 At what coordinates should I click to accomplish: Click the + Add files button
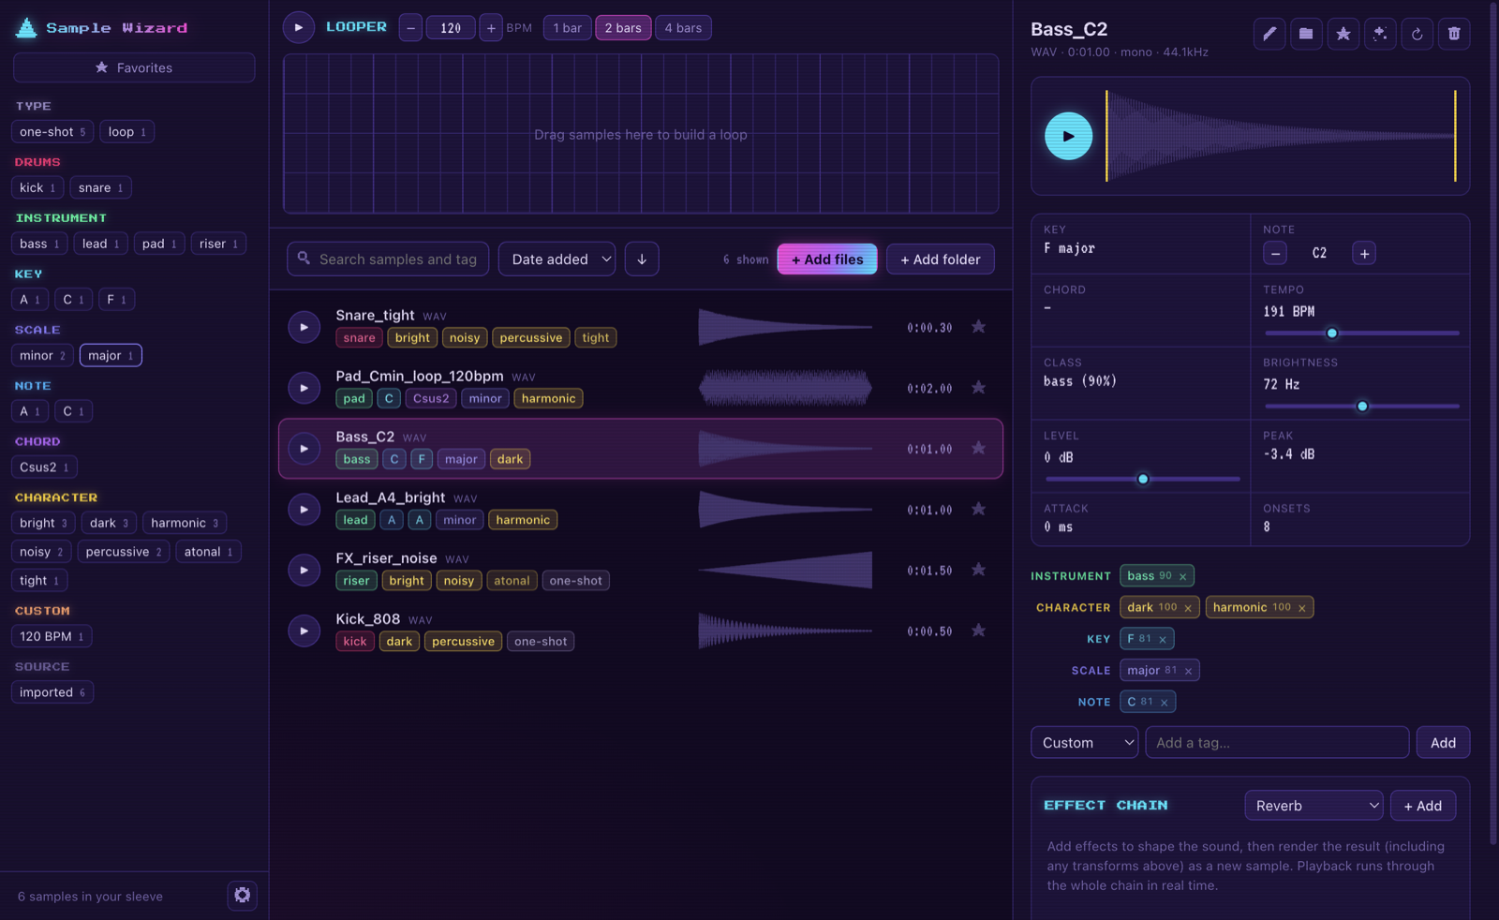click(x=827, y=259)
